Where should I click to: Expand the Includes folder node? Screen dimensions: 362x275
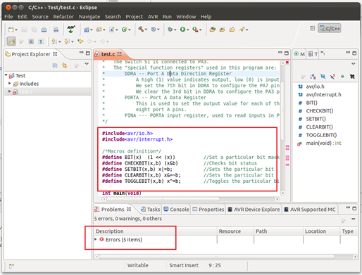point(10,83)
